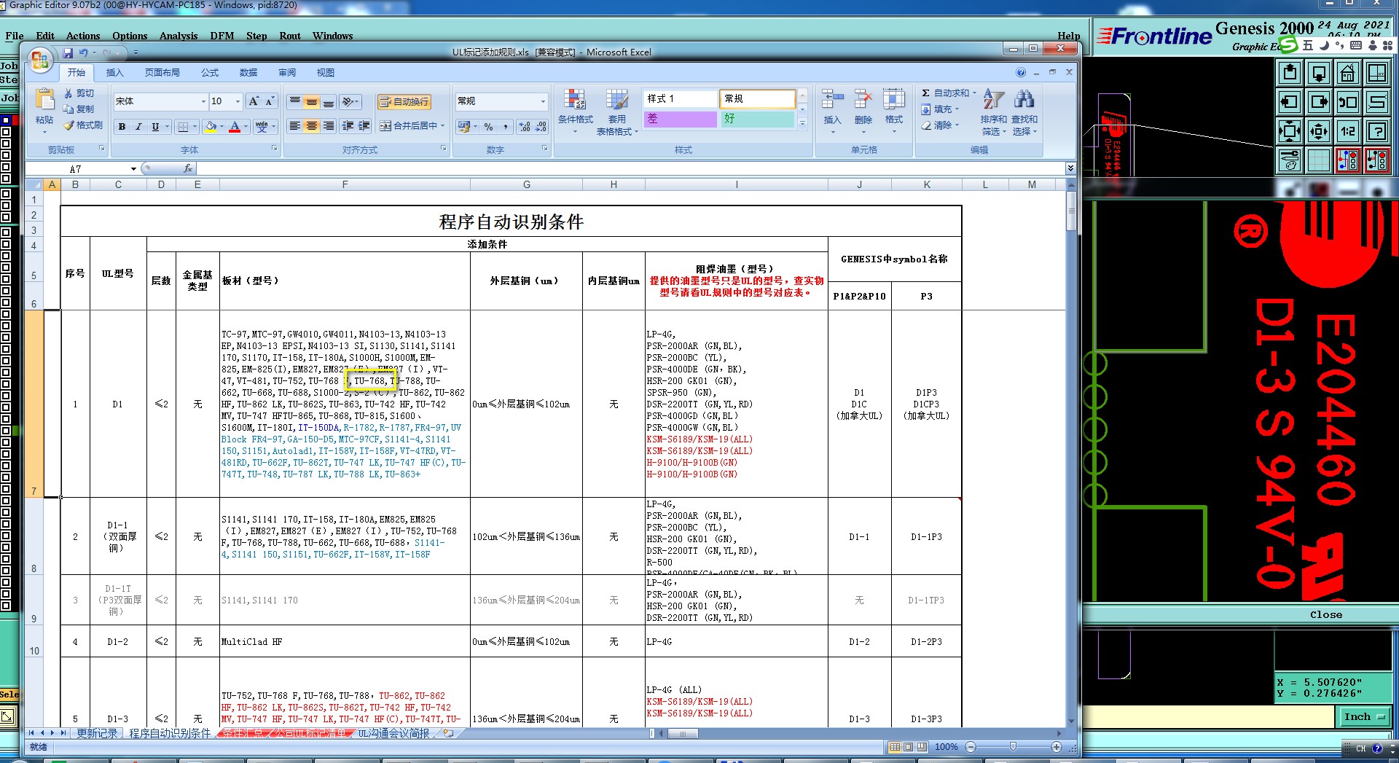
Task: Click the Format Painter (格式刷) brush
Action: 83,125
